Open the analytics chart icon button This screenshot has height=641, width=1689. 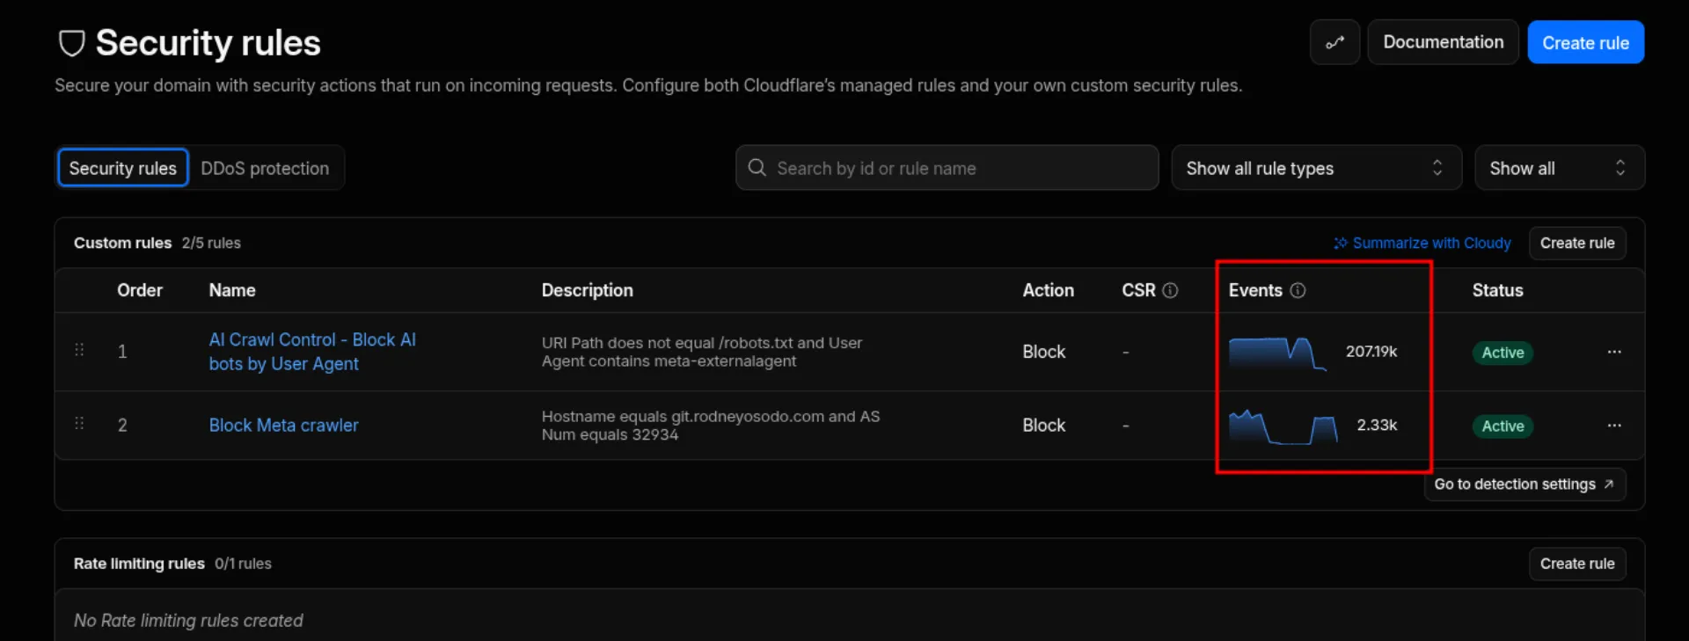[x=1334, y=42]
